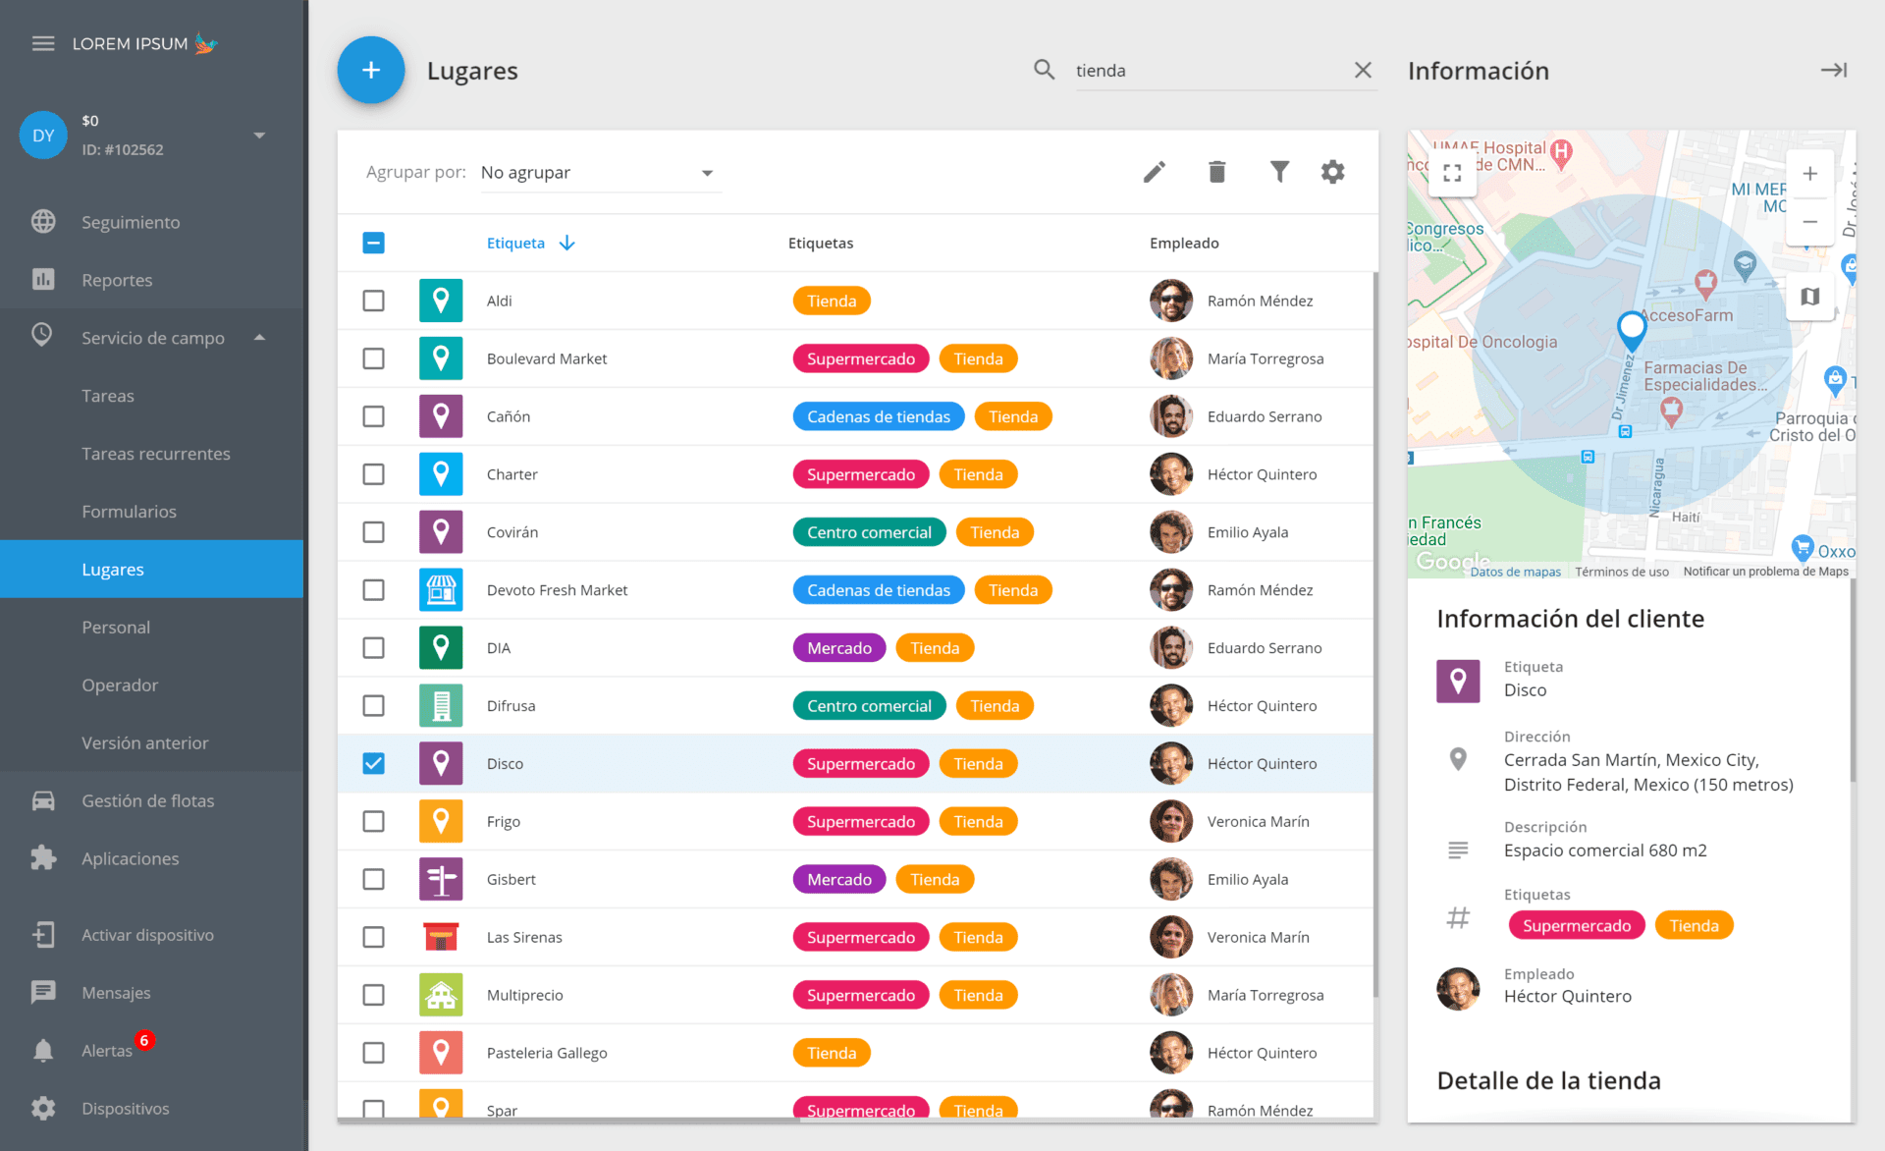Open Tareas recurrentes menu item
Image resolution: width=1885 pixels, height=1151 pixels.
[155, 453]
